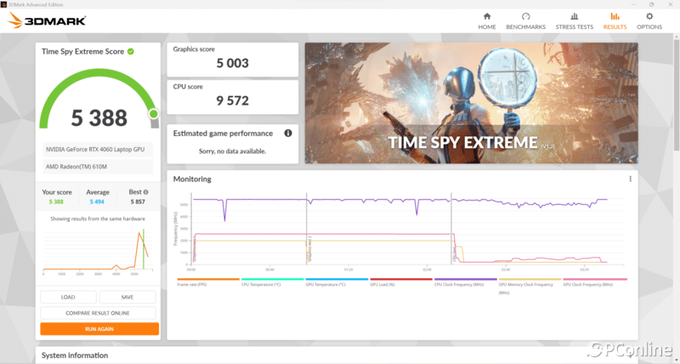Click the 3DMark logo
This screenshot has height=364, width=680.
47,20
